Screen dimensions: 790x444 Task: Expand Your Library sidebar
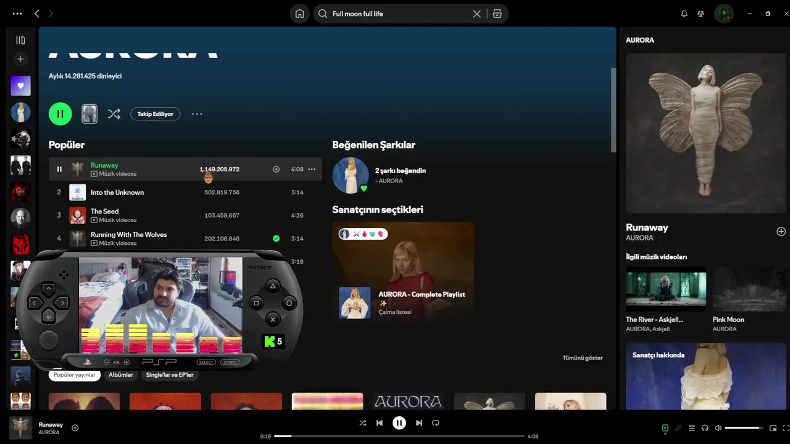[20, 40]
